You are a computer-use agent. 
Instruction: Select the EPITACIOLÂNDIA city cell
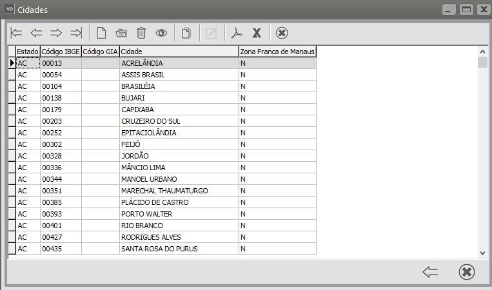pyautogui.click(x=179, y=133)
